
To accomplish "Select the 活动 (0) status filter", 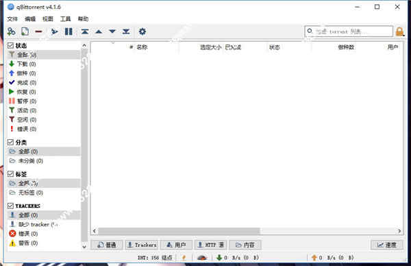I will click(44, 110).
